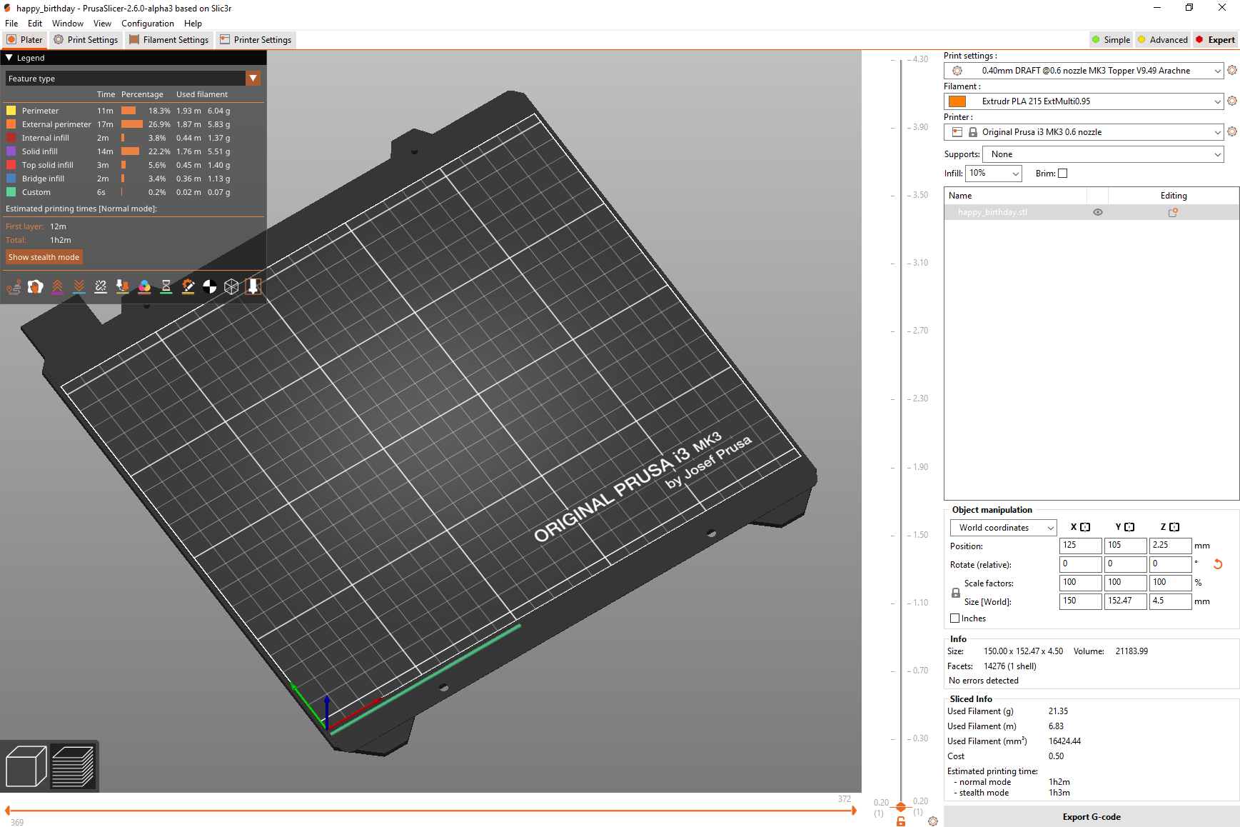
Task: Open Extrudr PLA filament dropdown
Action: (x=1084, y=101)
